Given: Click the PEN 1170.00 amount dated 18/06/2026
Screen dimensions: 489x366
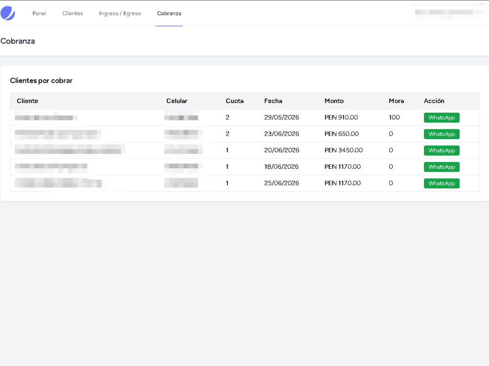Looking at the screenshot, I should (x=342, y=167).
